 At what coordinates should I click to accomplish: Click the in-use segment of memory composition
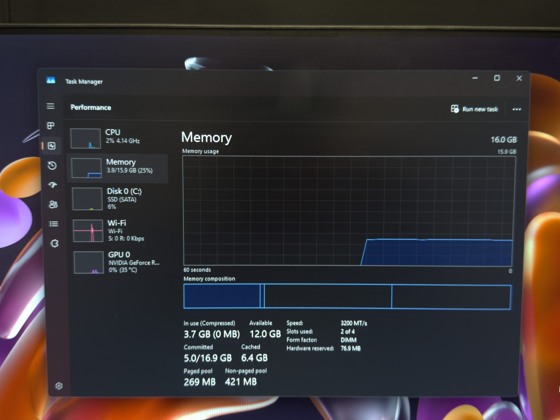click(x=222, y=296)
